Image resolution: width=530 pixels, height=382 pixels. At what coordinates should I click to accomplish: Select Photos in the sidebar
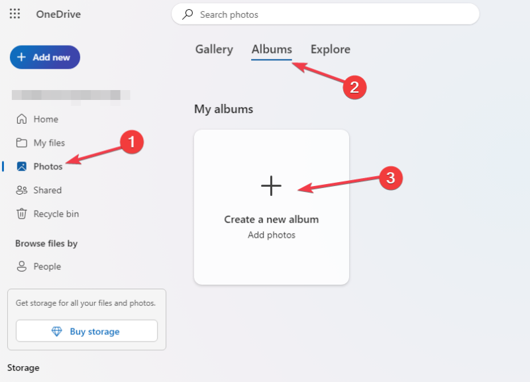46,166
